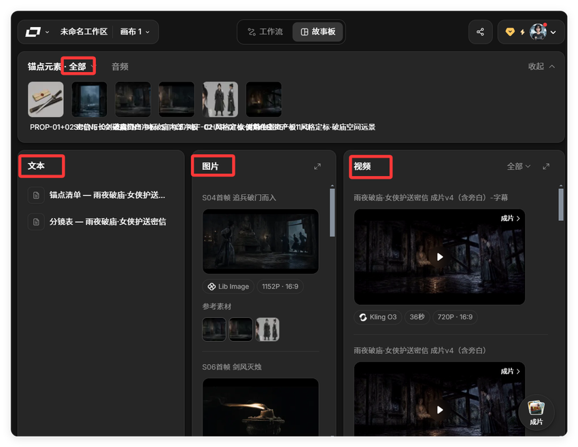Expand the account menu chevron beside avatar
Image resolution: width=578 pixels, height=447 pixels.
tap(554, 33)
